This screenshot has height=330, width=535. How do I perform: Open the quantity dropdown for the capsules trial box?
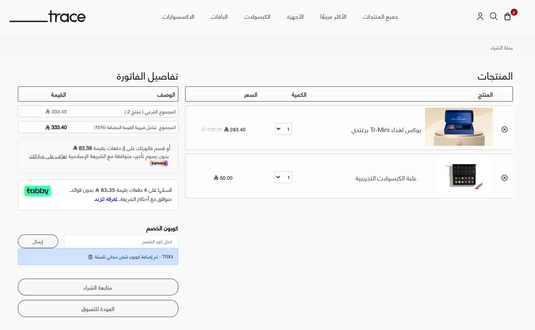point(283,177)
